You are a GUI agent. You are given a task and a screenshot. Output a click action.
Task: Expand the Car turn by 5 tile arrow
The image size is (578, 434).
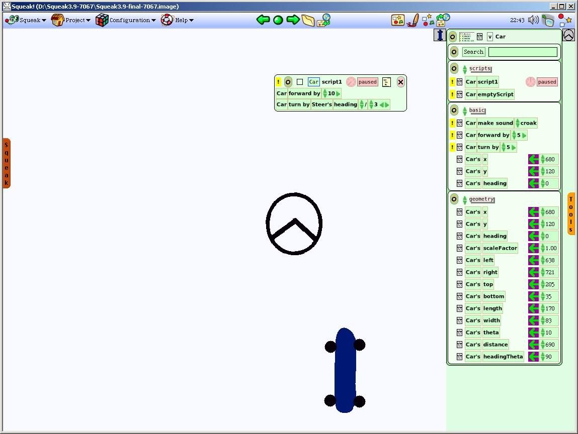point(514,147)
